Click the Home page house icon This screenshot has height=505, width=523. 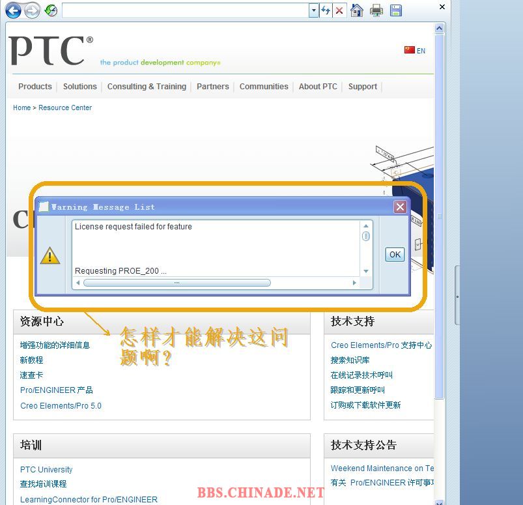point(356,10)
